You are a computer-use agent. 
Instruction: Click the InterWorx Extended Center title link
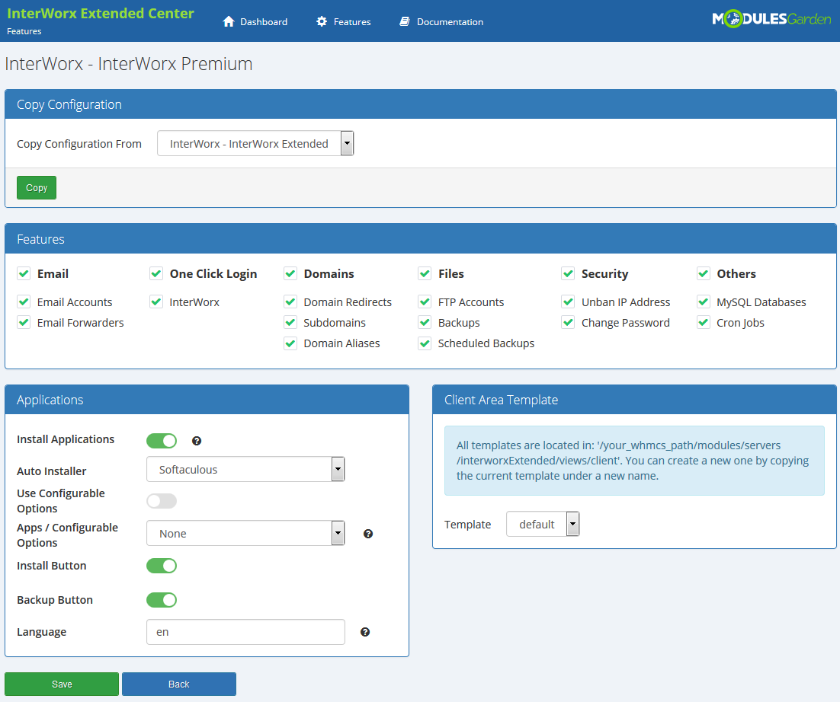pos(101,14)
